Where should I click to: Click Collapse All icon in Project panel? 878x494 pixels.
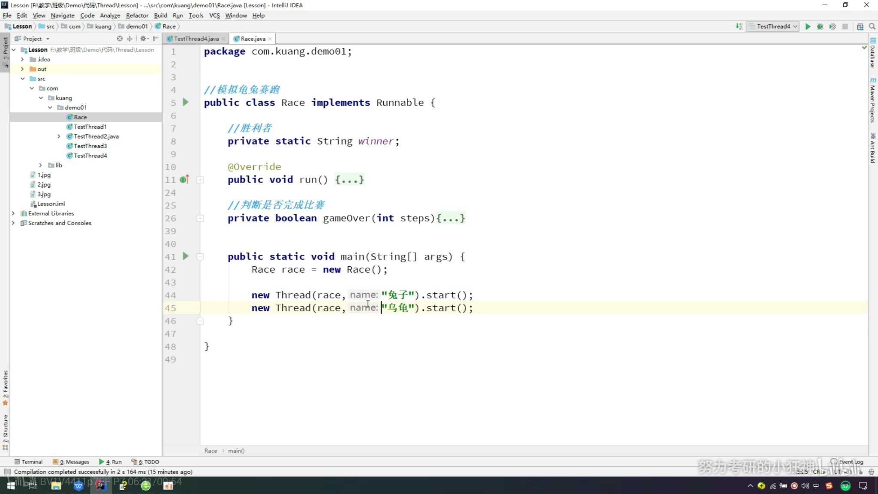pyautogui.click(x=129, y=39)
